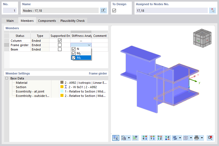
Task: Click the printer icon
Action: tap(197, 138)
